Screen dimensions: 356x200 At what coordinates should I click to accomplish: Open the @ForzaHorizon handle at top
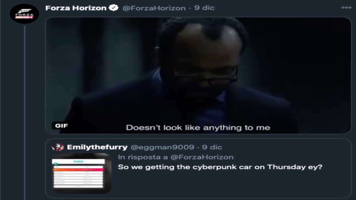[x=154, y=8]
